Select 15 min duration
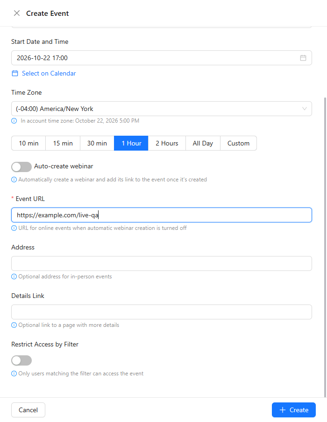The image size is (327, 422). pyautogui.click(x=63, y=143)
